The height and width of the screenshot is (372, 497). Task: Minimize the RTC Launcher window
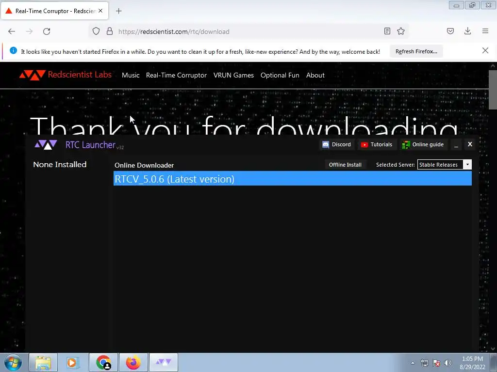456,145
